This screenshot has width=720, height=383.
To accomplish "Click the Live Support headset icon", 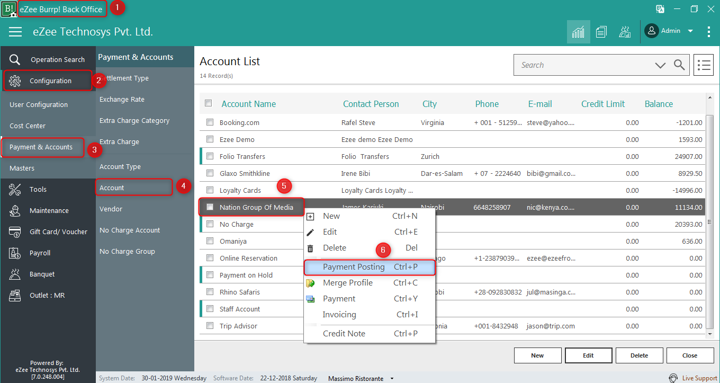I will (673, 378).
